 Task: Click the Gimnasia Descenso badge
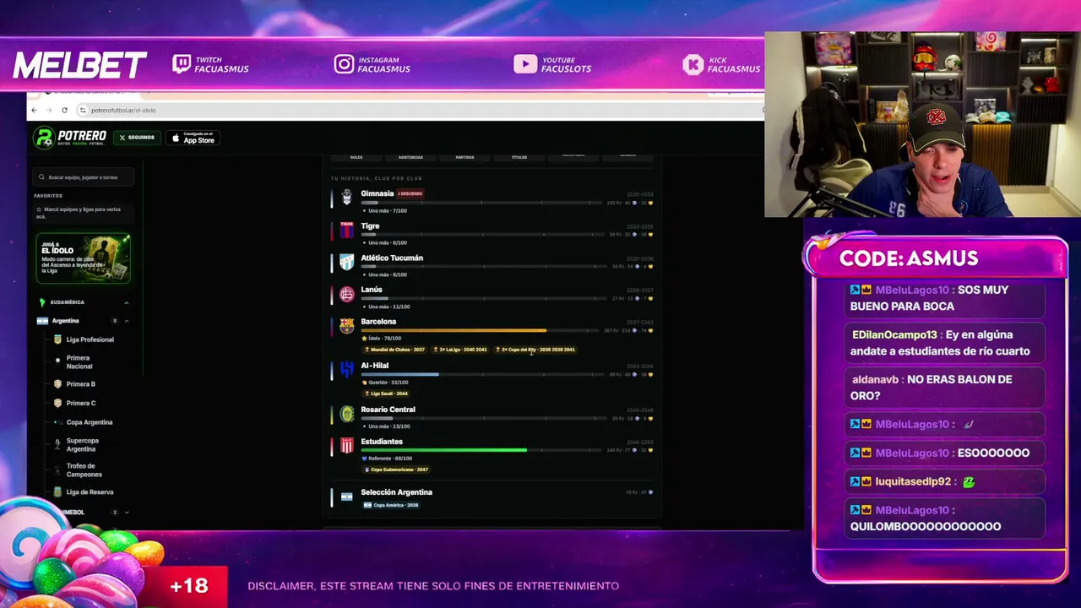pos(410,193)
